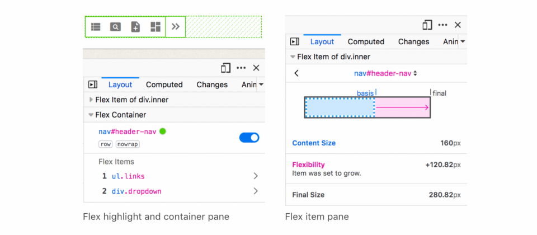Screen dimensions: 537x235
Task: Switch to Computed tab in left panel
Action: [164, 84]
